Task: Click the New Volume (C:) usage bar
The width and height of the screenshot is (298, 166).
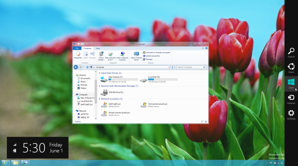Action: coord(123,80)
